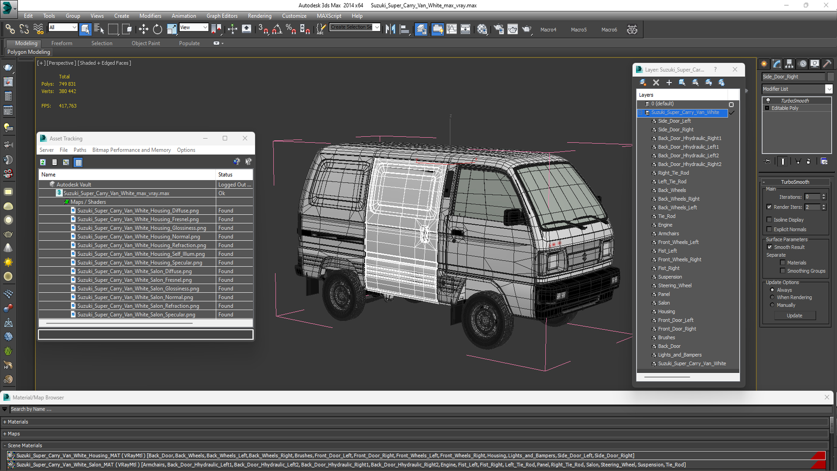The image size is (837, 471).
Task: Click the Link selection tool icon
Action: coord(10,29)
